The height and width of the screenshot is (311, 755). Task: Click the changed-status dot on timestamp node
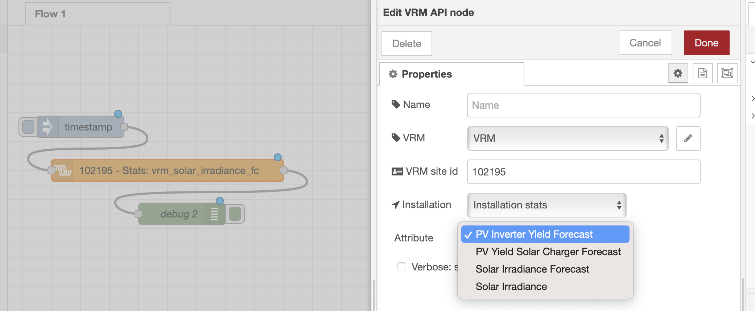(118, 114)
